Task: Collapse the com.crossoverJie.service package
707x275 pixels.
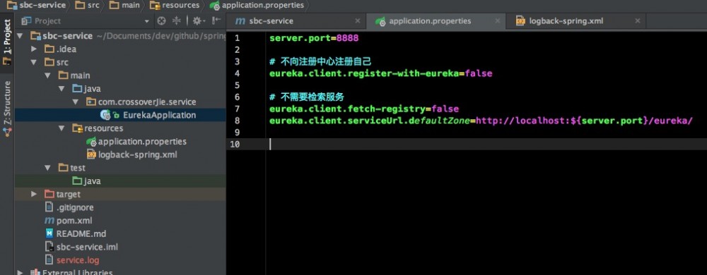Action: tap(76, 102)
